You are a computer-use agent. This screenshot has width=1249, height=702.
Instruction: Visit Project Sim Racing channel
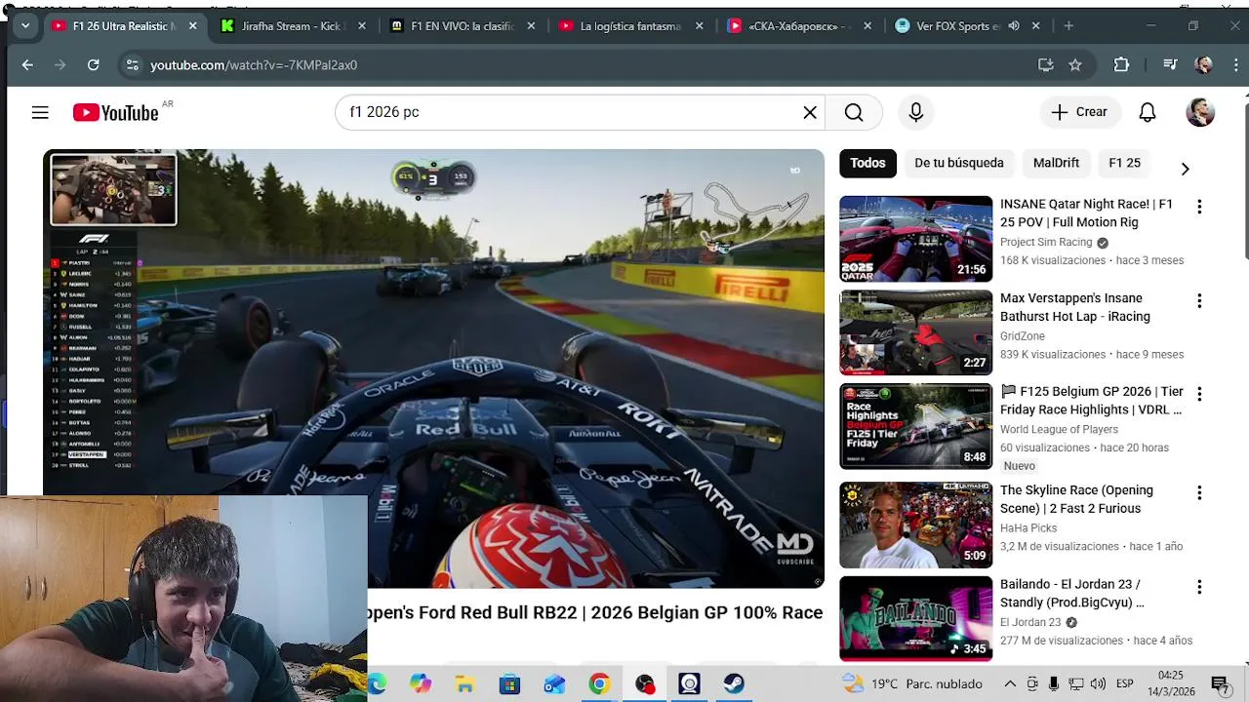(1046, 242)
